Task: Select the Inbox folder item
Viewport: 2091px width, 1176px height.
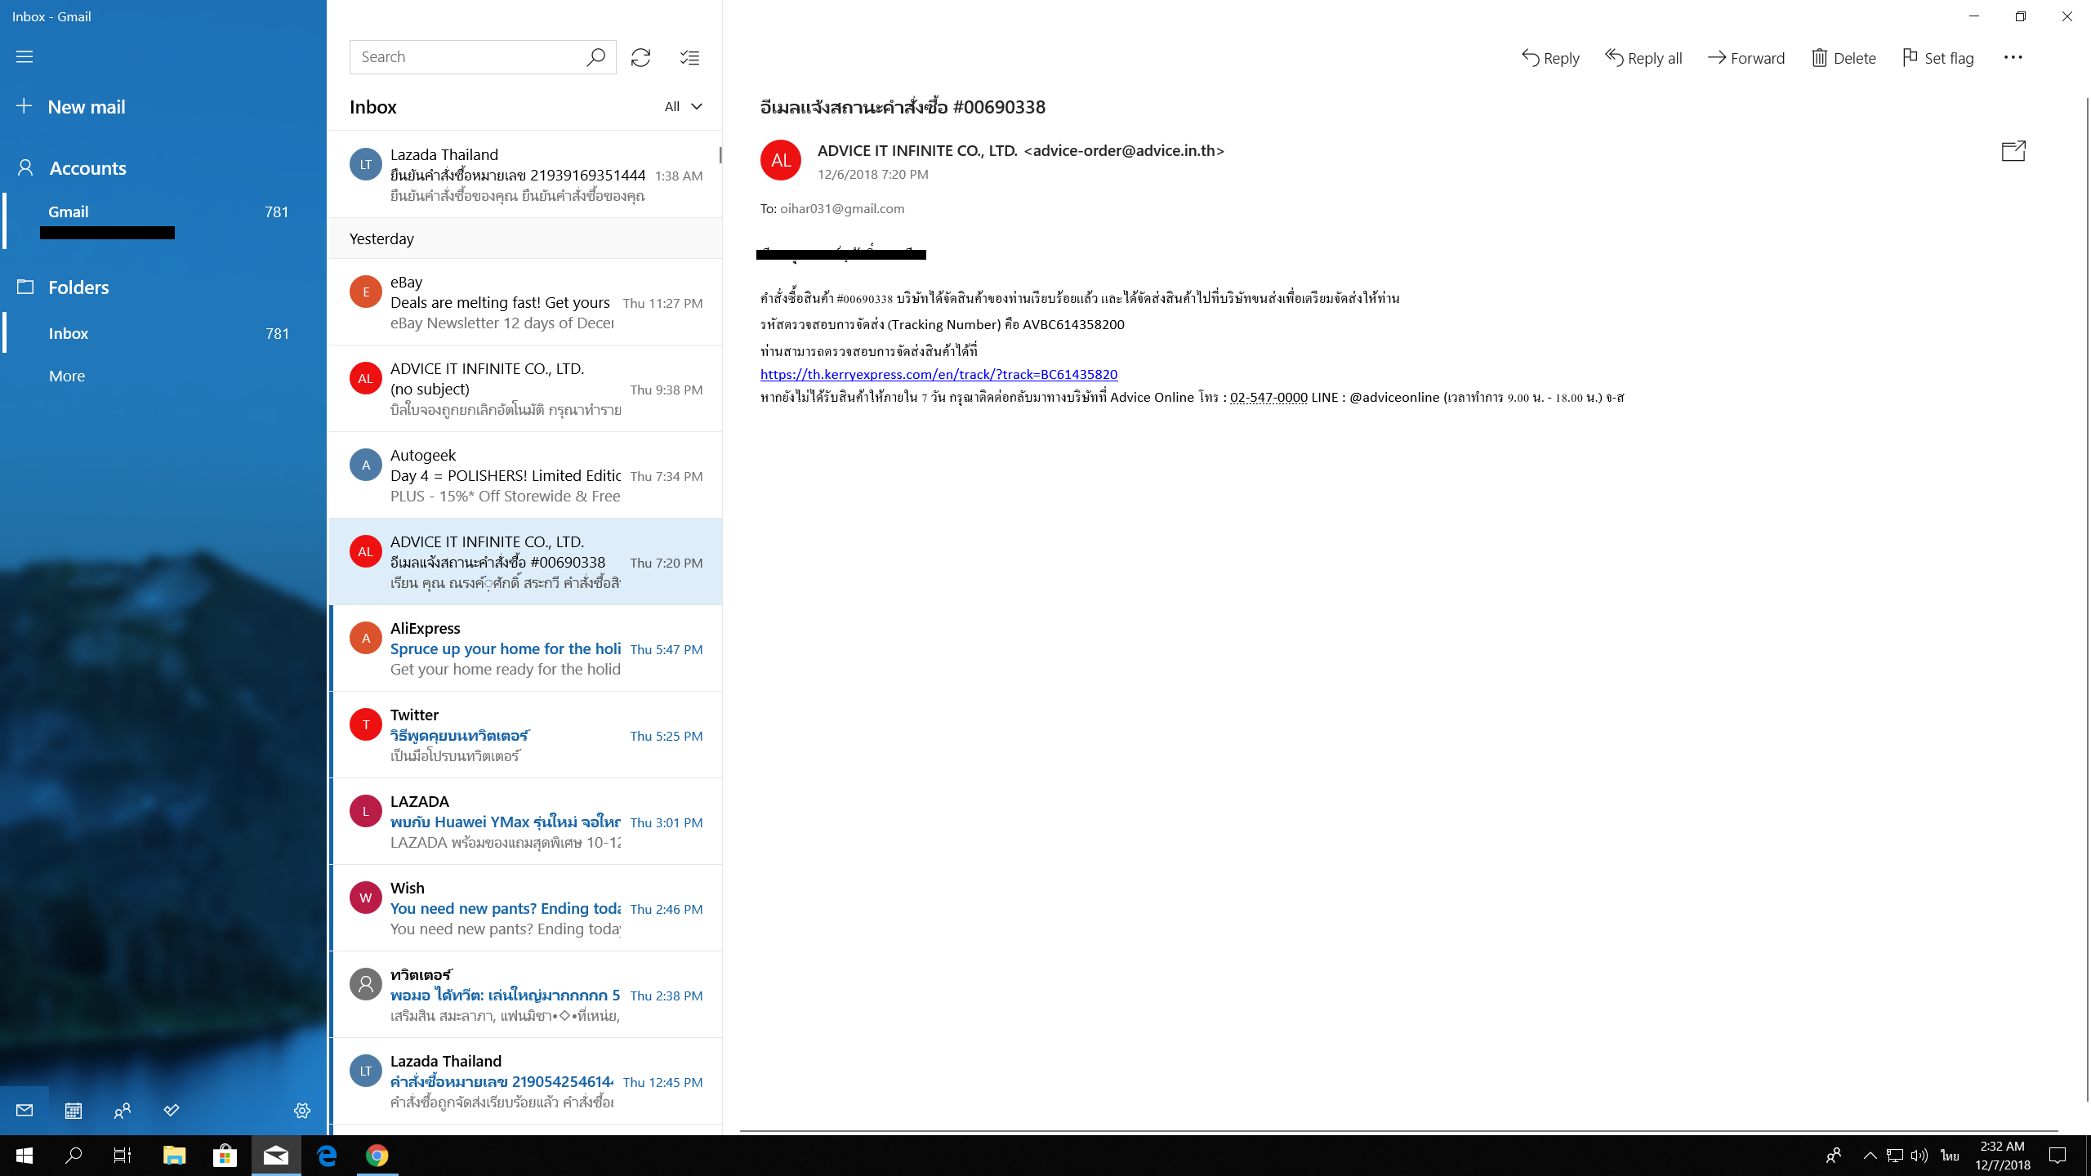Action: tap(163, 333)
